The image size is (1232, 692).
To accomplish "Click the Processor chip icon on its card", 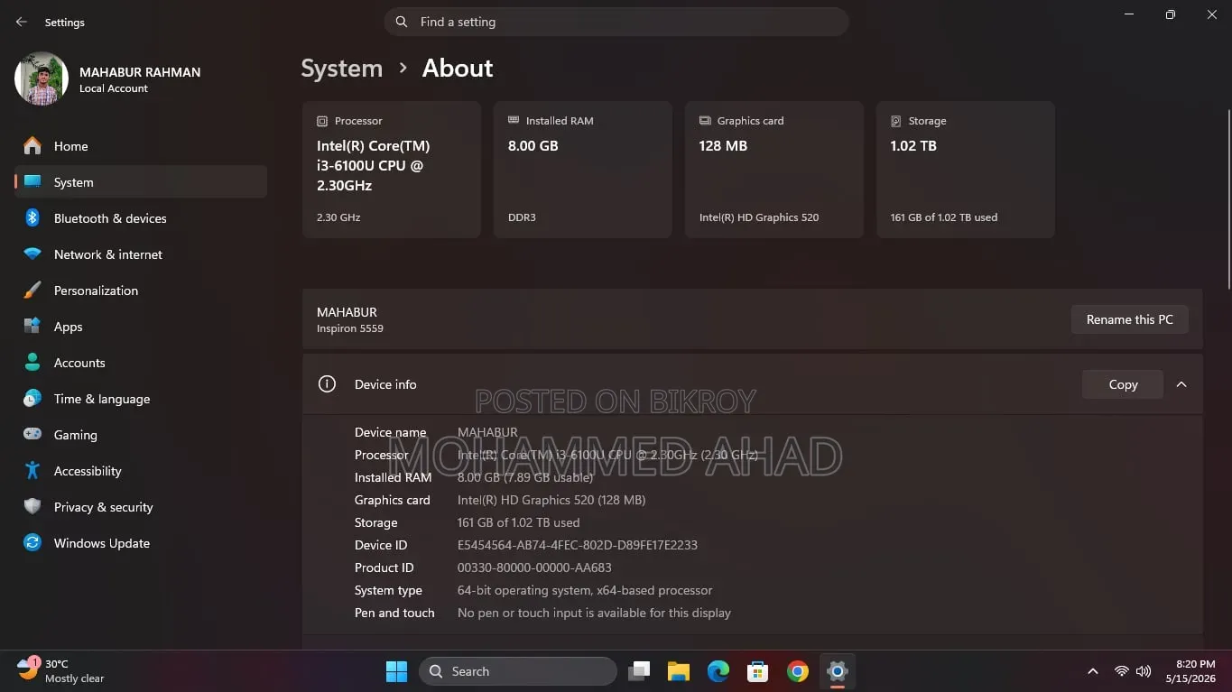I will [322, 121].
